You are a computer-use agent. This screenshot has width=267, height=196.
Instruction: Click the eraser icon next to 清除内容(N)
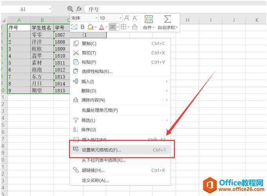tap(76, 100)
